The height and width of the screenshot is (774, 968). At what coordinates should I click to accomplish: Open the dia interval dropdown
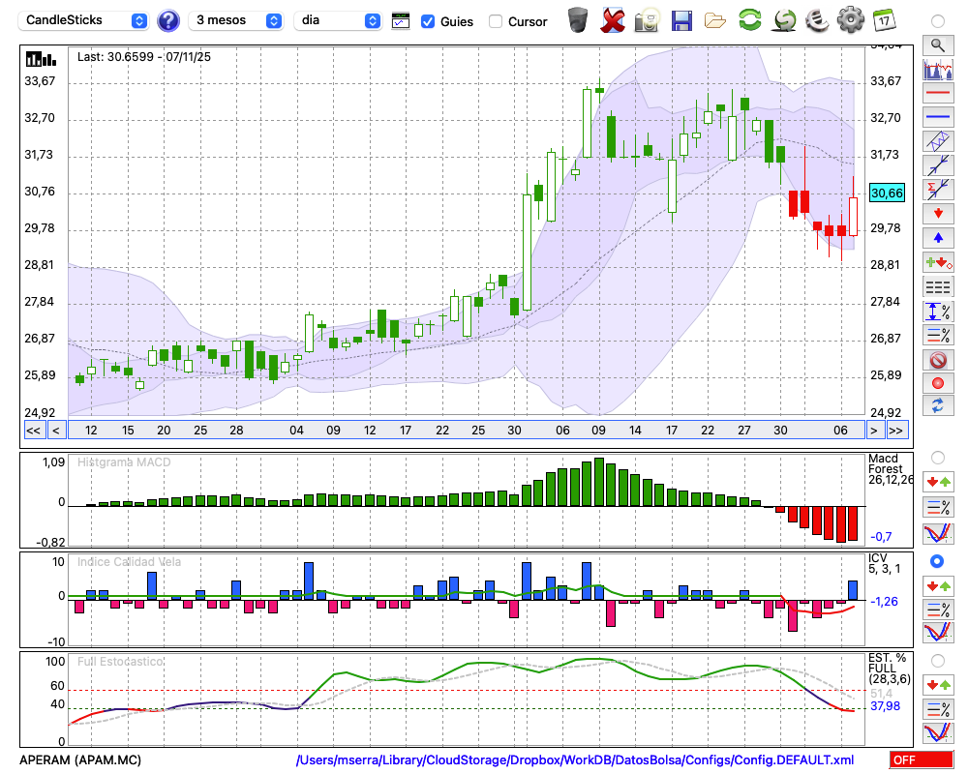pyautogui.click(x=338, y=20)
